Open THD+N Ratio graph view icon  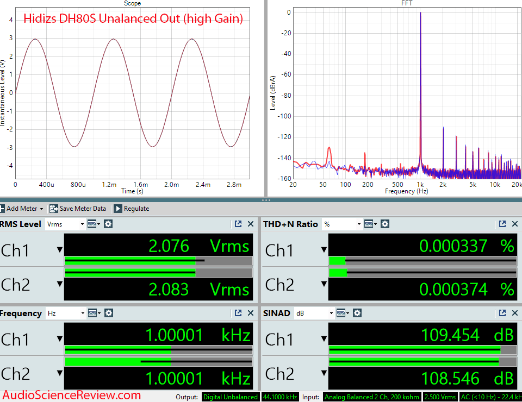(370, 224)
